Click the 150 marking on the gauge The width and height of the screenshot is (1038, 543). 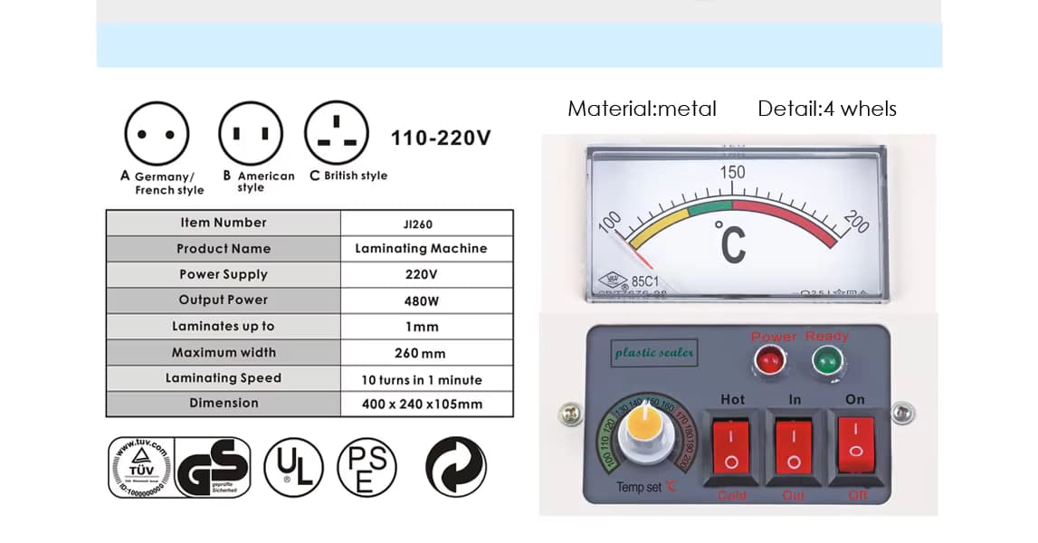coord(732,172)
